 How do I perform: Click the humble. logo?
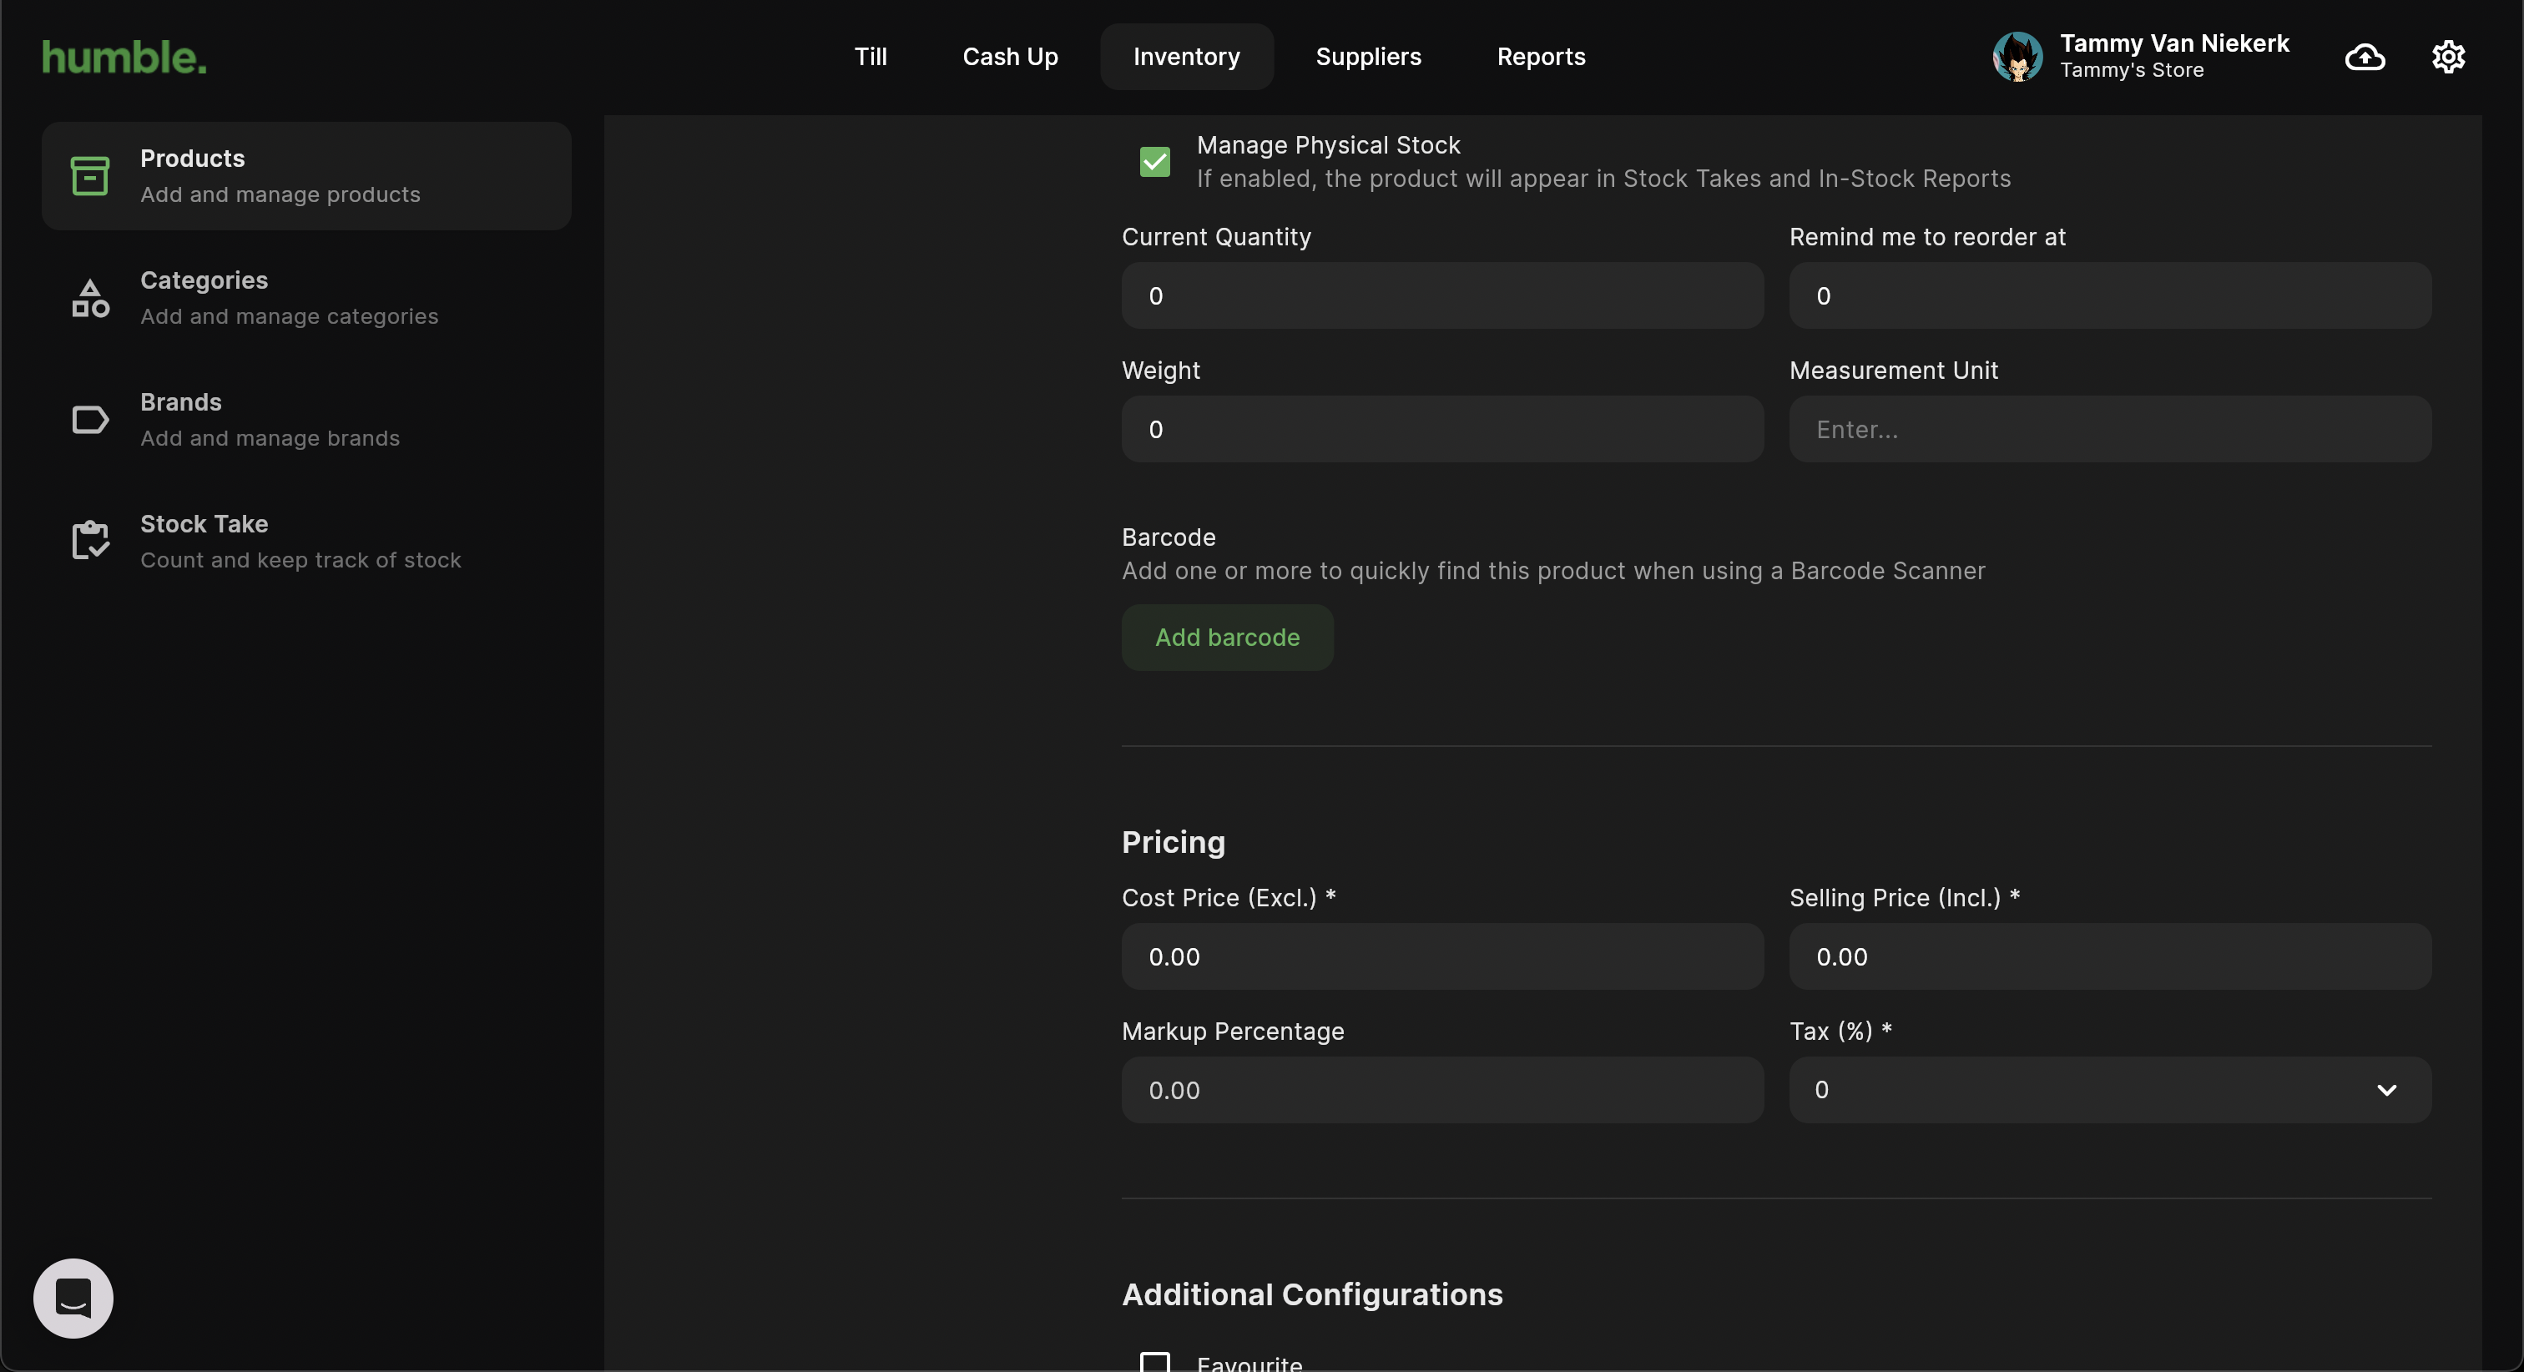pos(124,57)
